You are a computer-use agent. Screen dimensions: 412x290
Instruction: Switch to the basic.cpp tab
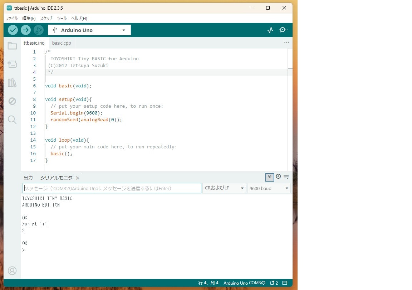coord(62,43)
